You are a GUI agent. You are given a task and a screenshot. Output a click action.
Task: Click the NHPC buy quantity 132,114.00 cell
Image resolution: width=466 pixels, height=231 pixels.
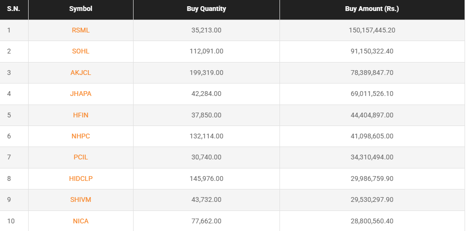point(207,136)
